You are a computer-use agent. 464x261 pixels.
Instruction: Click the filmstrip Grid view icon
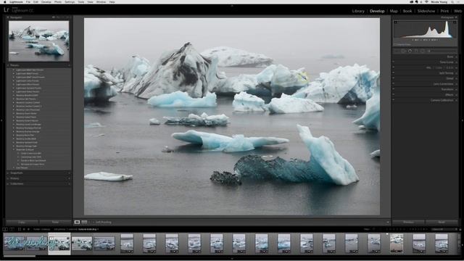pyautogui.click(x=20, y=229)
